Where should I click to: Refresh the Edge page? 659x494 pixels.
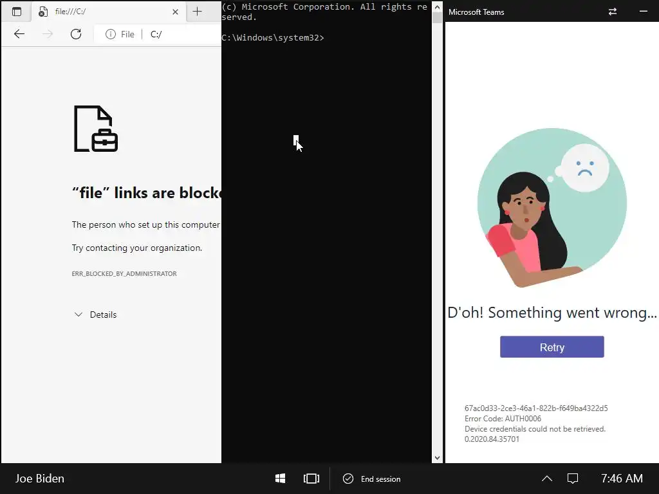click(76, 34)
